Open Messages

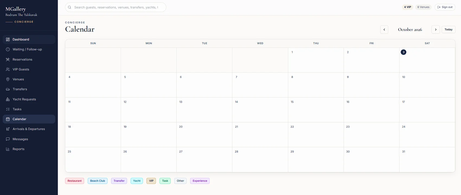tap(29, 139)
